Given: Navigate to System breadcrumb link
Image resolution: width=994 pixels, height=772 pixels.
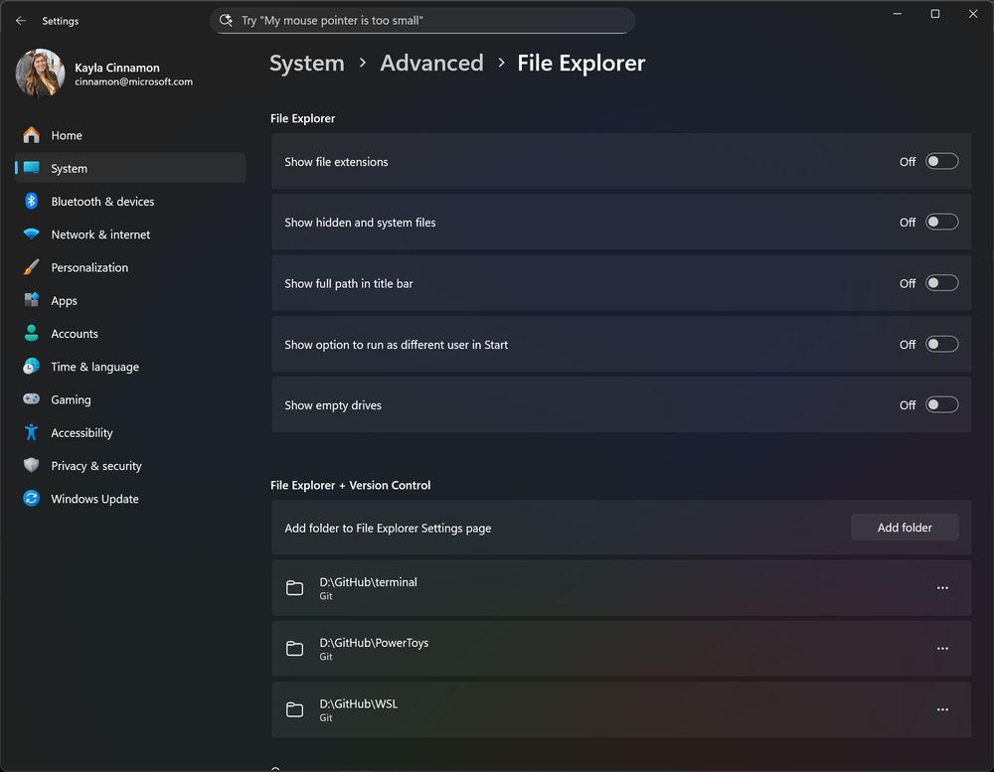Looking at the screenshot, I should click(307, 64).
